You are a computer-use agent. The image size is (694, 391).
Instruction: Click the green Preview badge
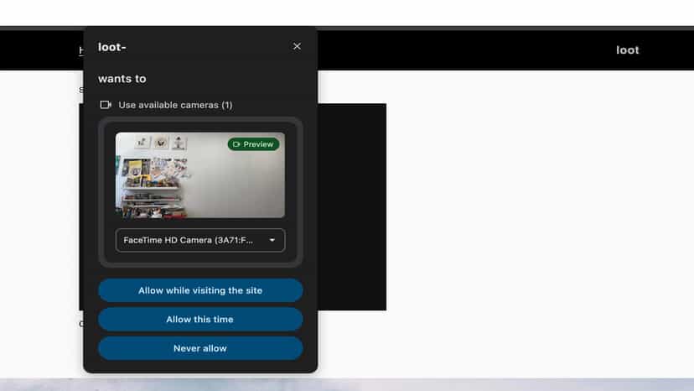pos(253,144)
